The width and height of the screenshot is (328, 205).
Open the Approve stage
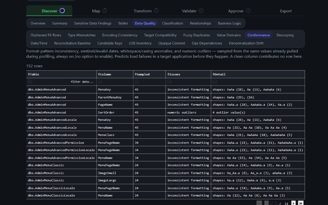[239, 11]
